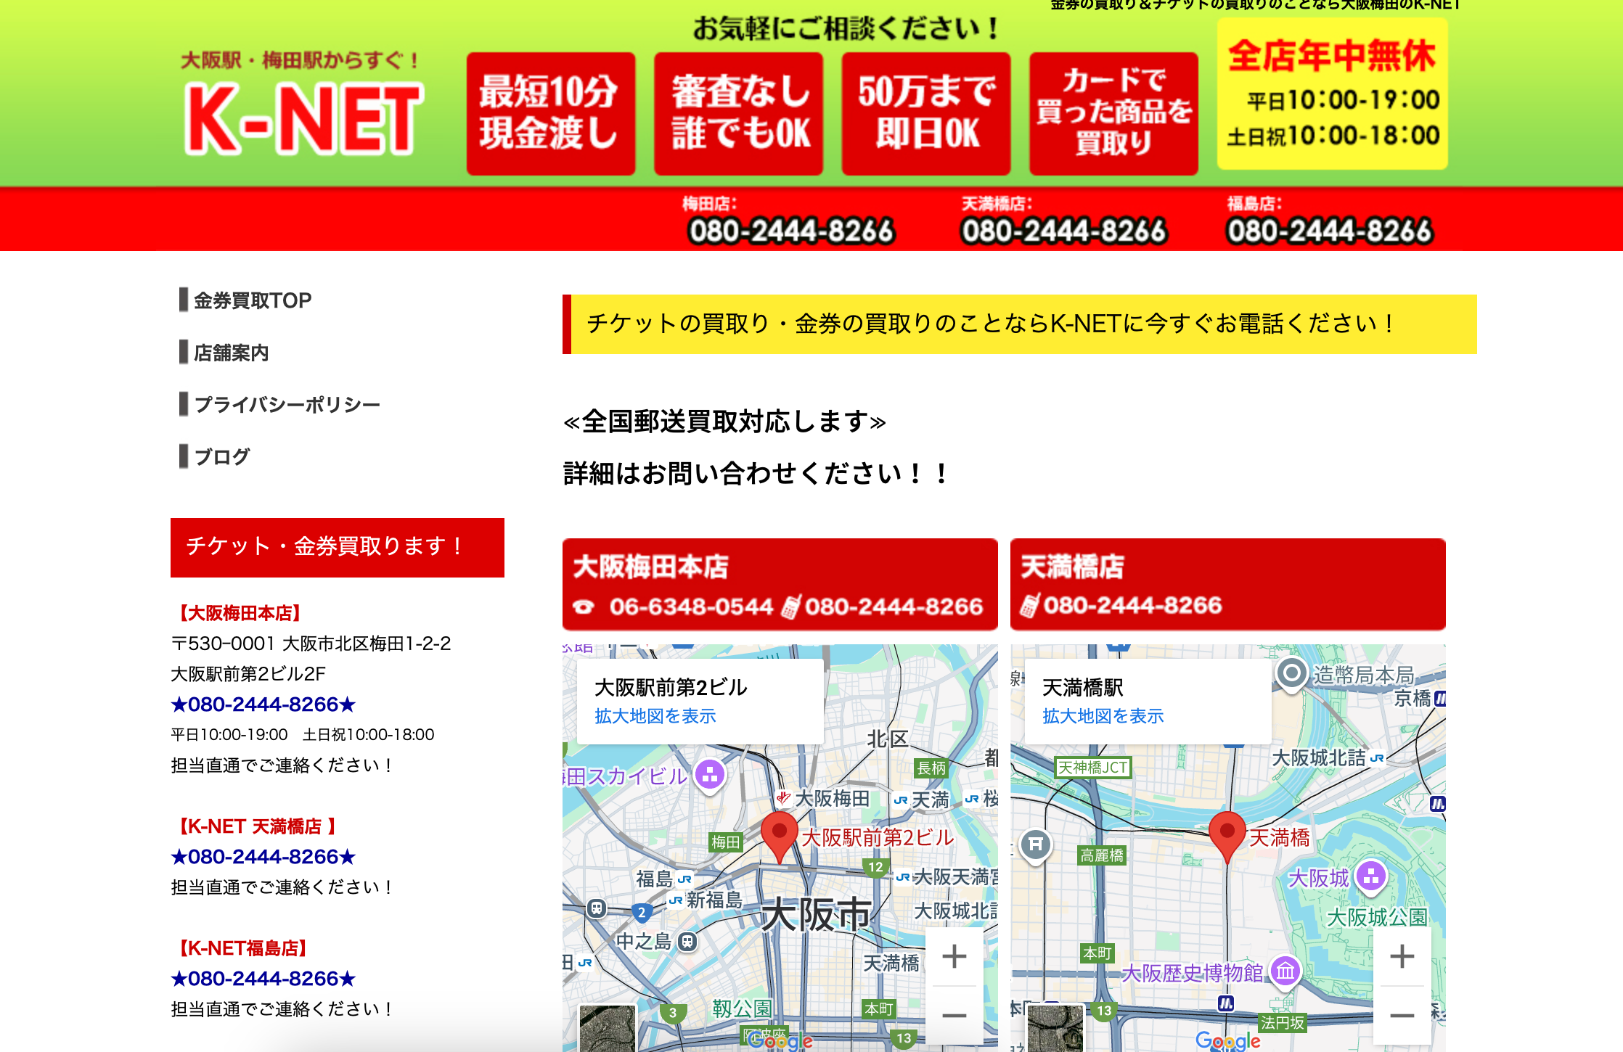This screenshot has height=1052, width=1623.
Task: Click the 大阪城 purple landmark icon
Action: click(1371, 876)
